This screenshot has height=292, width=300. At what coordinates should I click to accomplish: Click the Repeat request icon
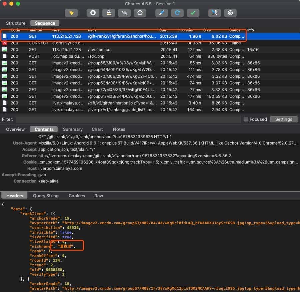[177, 13]
